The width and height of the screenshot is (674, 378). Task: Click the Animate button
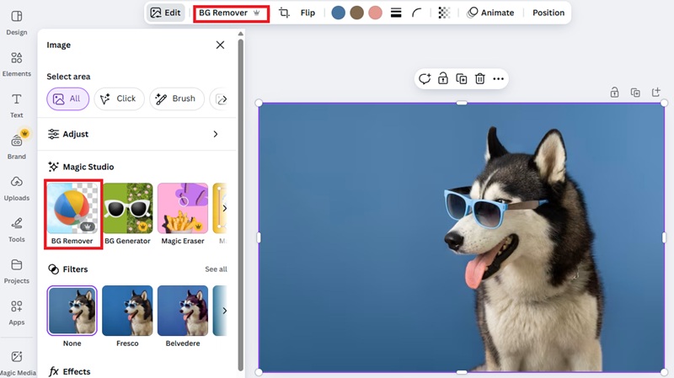490,13
